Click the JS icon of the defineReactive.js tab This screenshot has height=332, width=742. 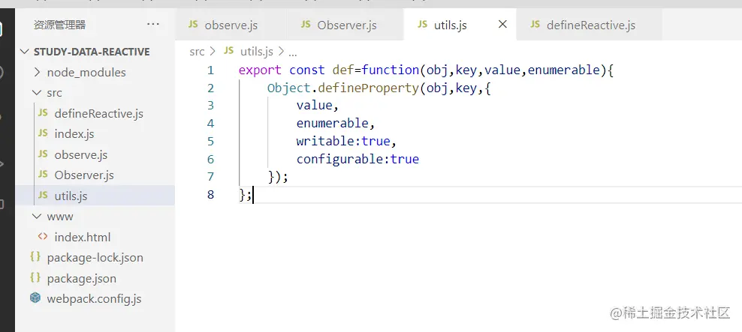click(535, 24)
